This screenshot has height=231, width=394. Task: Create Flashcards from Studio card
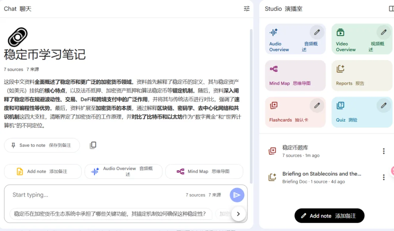295,112
